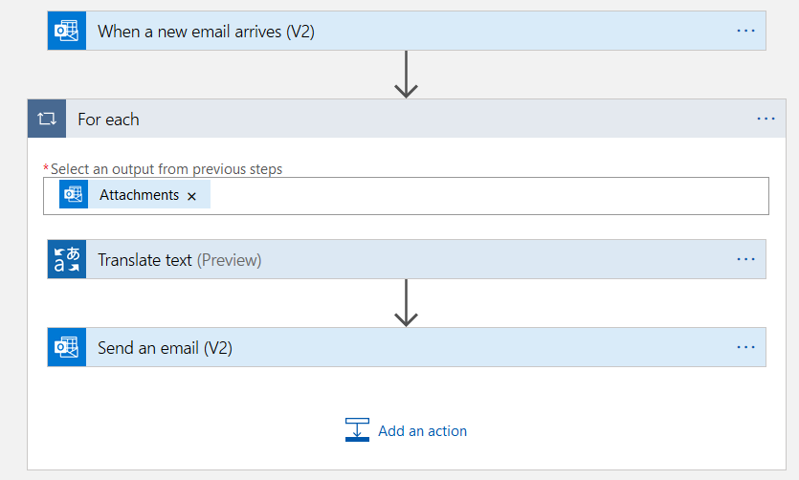The height and width of the screenshot is (480, 799).
Task: Click the Outlook icon inside the Attachments token
Action: point(74,195)
